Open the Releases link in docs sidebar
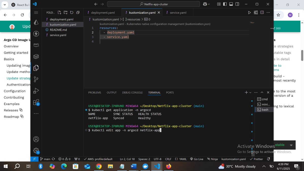The width and height of the screenshot is (304, 171). click(13, 110)
